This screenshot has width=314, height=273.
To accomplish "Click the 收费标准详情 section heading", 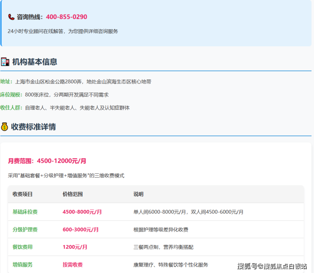I will 34,127.
